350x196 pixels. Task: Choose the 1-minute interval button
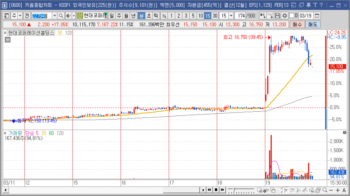pos(172,16)
